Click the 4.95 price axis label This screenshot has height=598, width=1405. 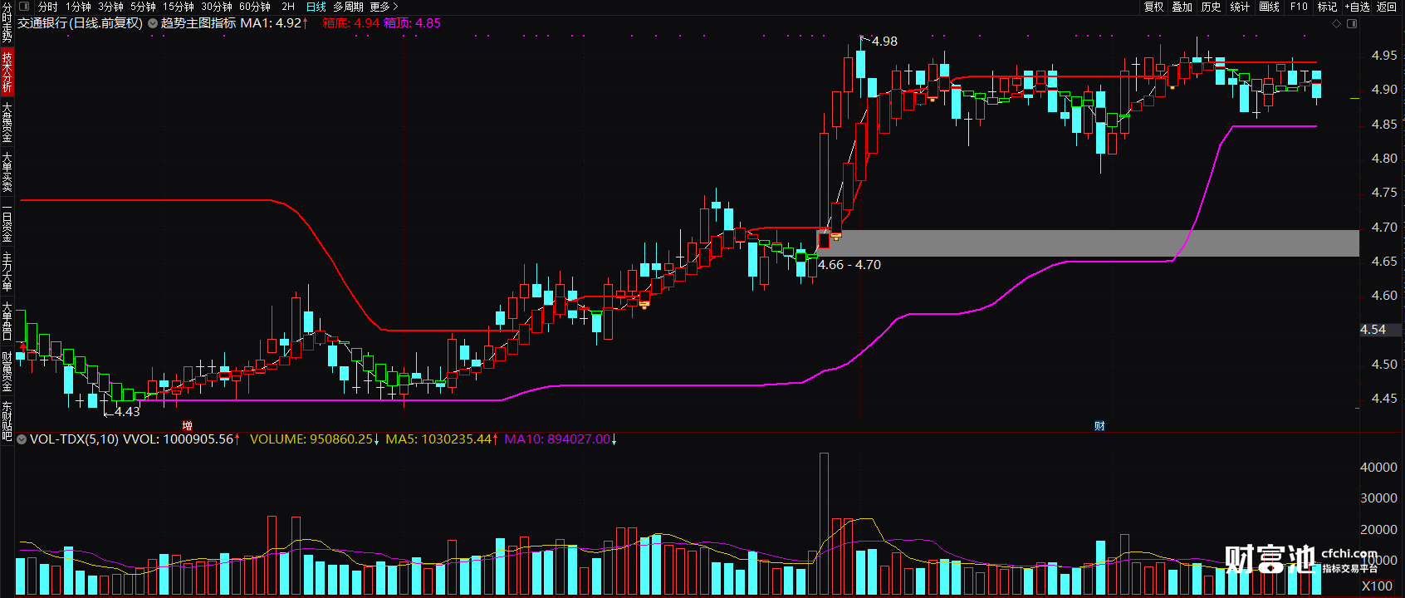pos(1384,56)
